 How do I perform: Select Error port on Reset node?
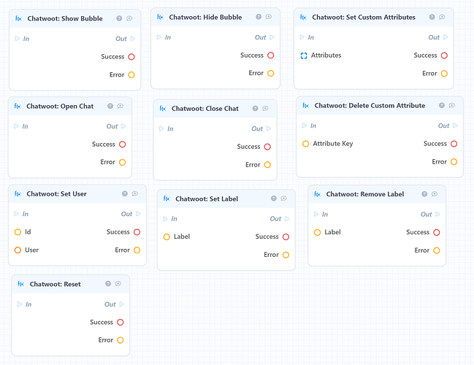tap(121, 340)
